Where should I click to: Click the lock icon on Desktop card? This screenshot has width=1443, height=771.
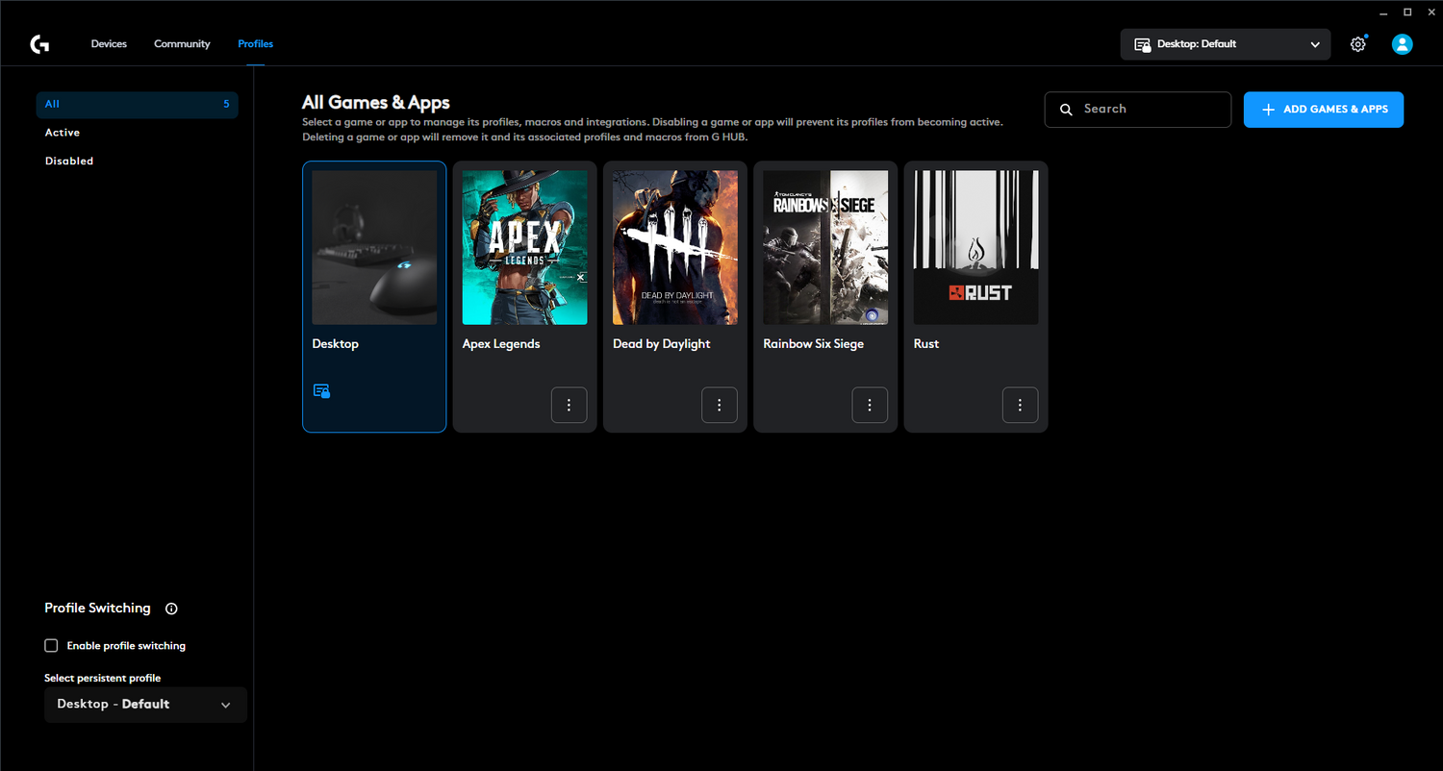pyautogui.click(x=322, y=390)
